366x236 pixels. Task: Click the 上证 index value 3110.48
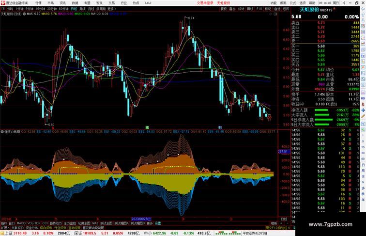[20, 233]
